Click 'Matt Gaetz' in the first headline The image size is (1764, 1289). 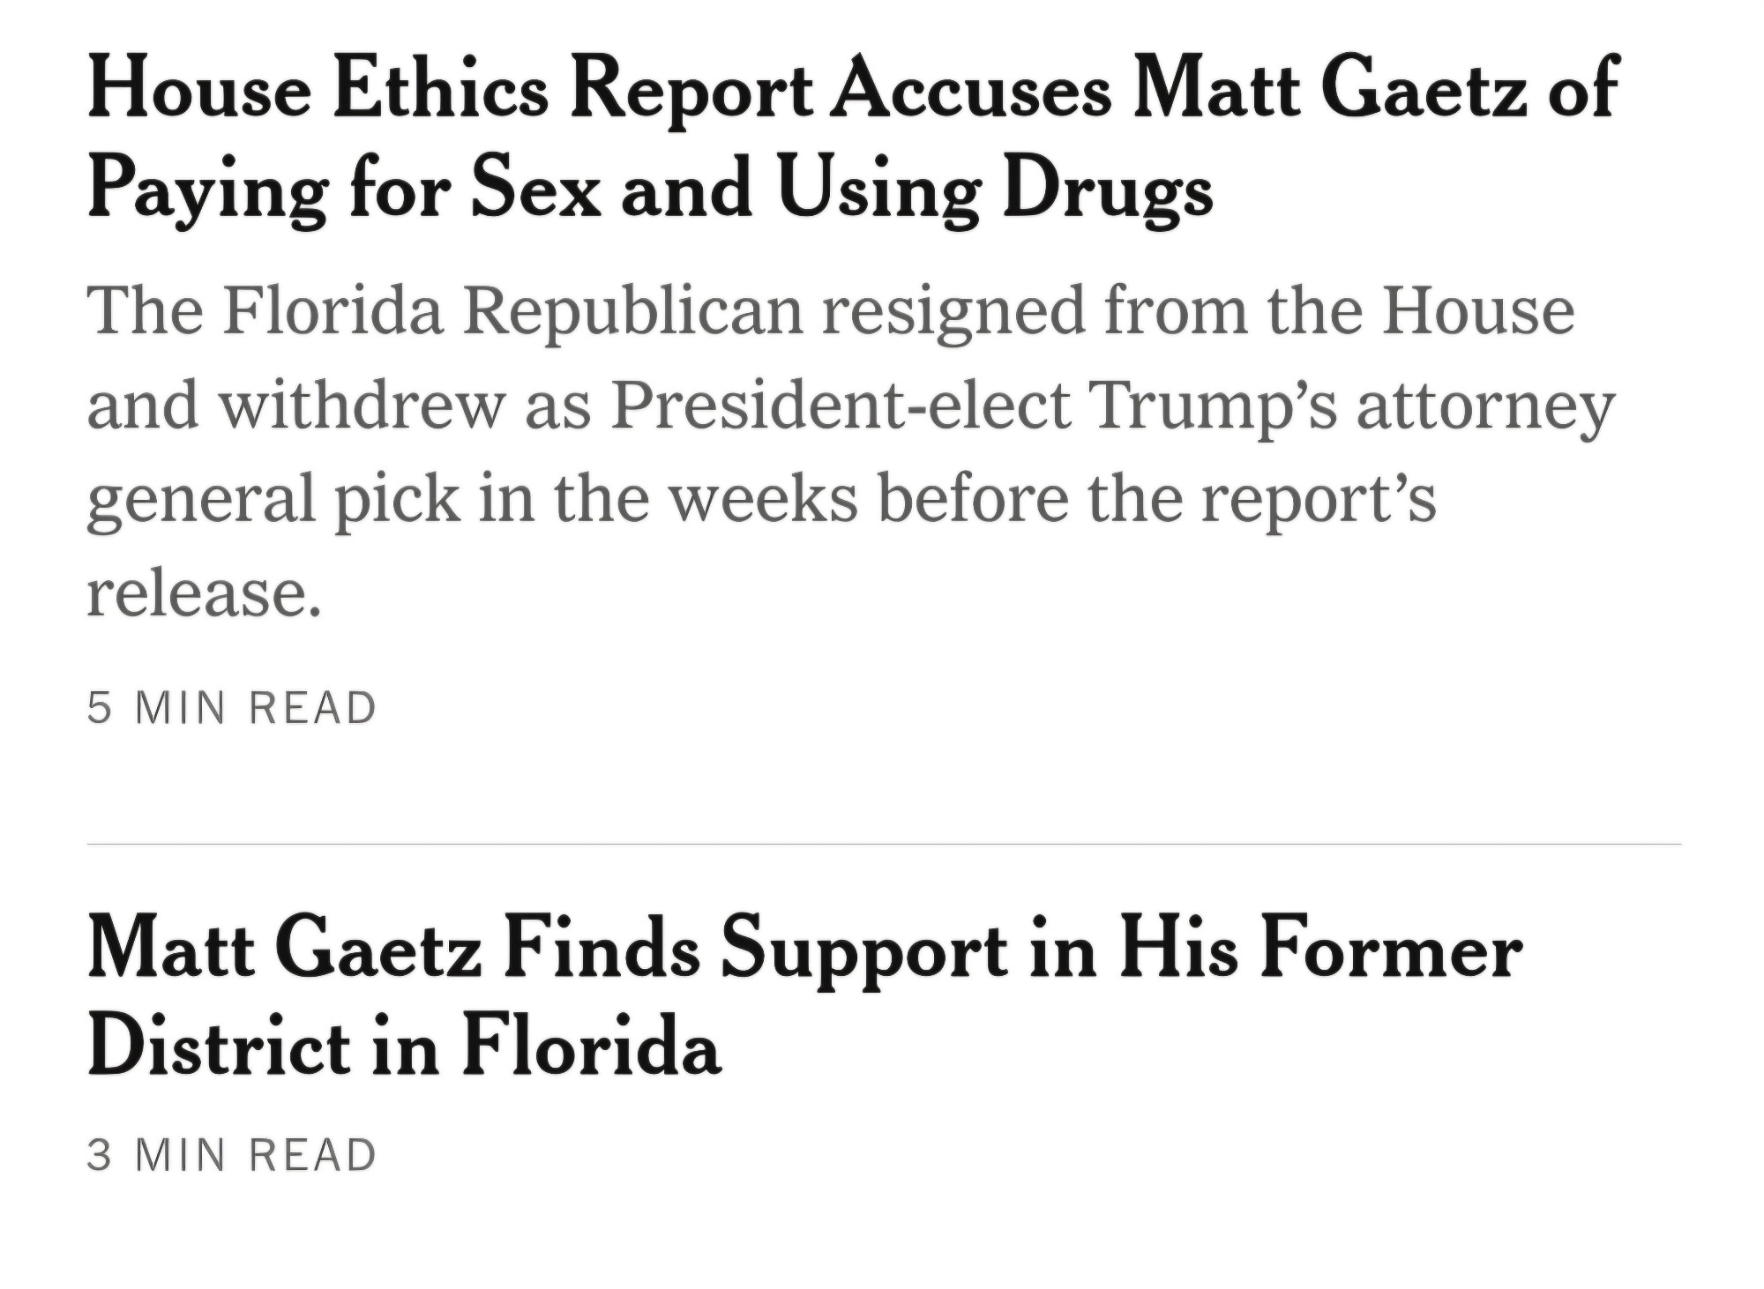click(1330, 86)
